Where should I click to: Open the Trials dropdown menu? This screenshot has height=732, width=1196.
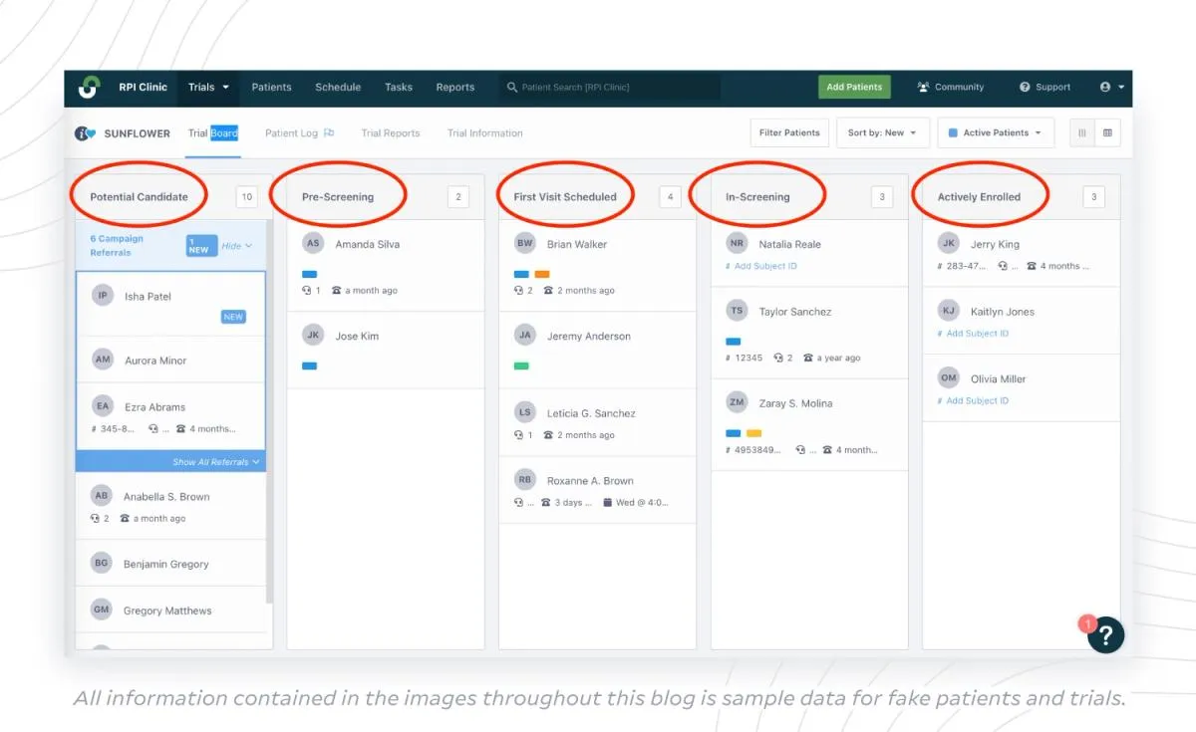tap(207, 87)
